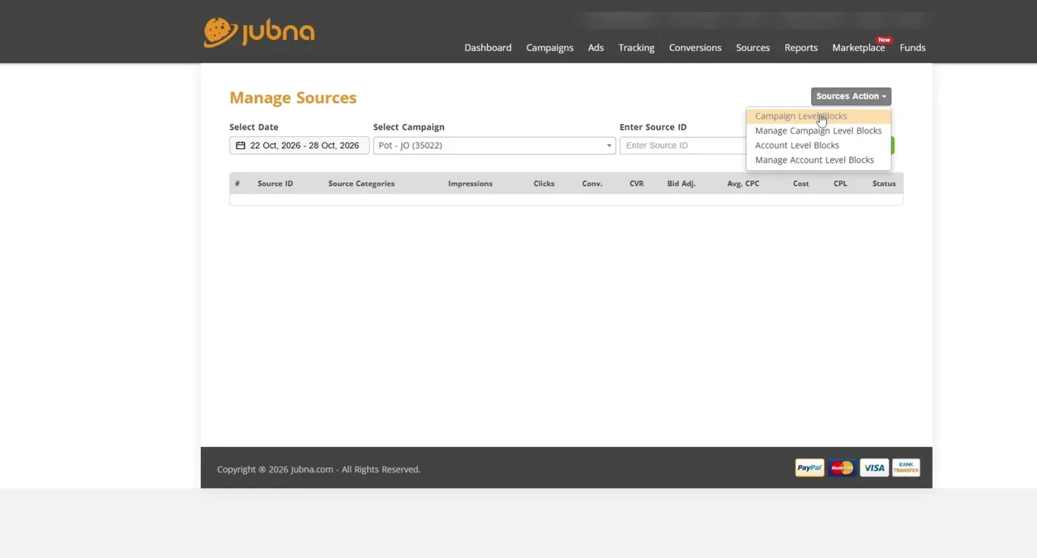The height and width of the screenshot is (558, 1037).
Task: Sort by CVR column header
Action: 637,184
